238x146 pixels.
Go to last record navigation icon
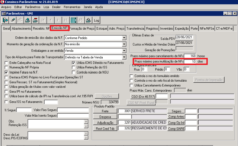click(x=66, y=20)
